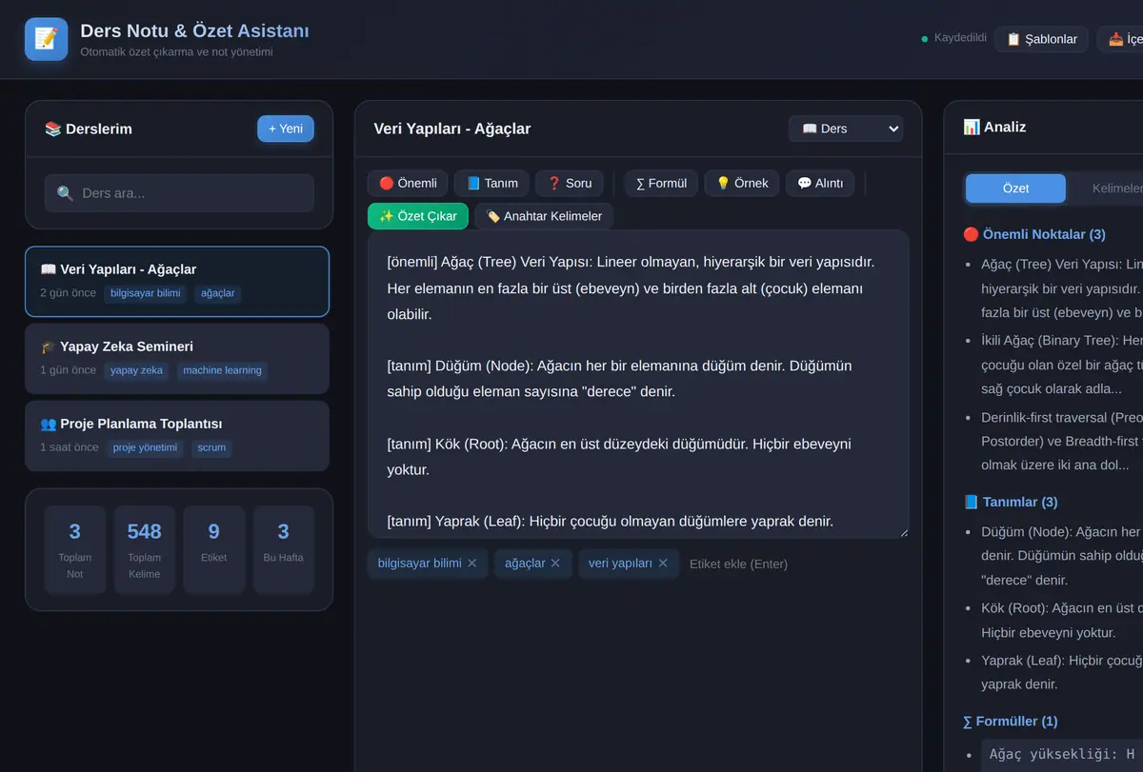This screenshot has width=1143, height=772.
Task: Create a new note with + Yeni
Action: [x=286, y=129]
